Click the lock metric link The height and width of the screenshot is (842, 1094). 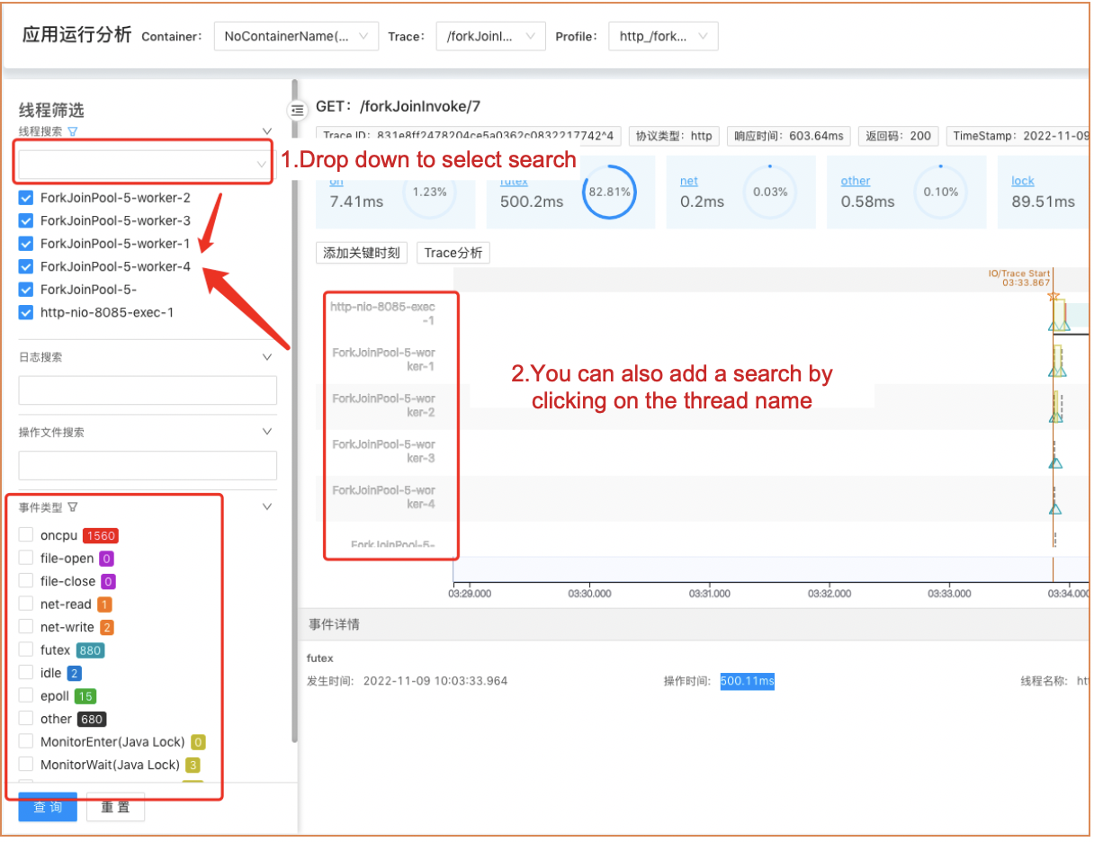(x=1022, y=181)
